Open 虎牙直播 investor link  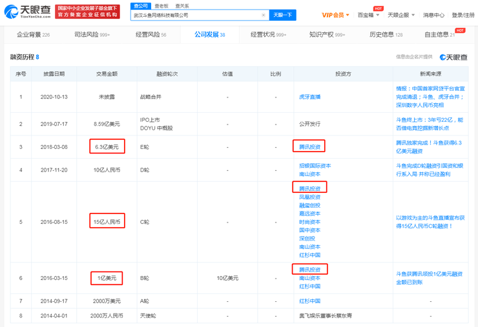[x=309, y=97]
